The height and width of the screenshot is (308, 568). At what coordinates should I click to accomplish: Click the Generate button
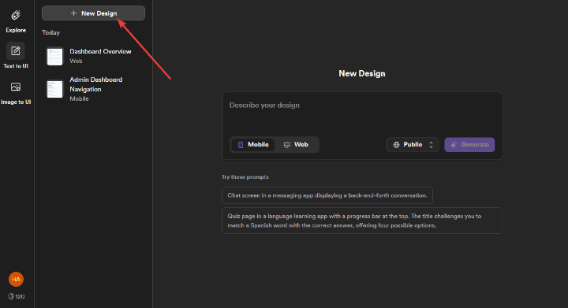[469, 145]
